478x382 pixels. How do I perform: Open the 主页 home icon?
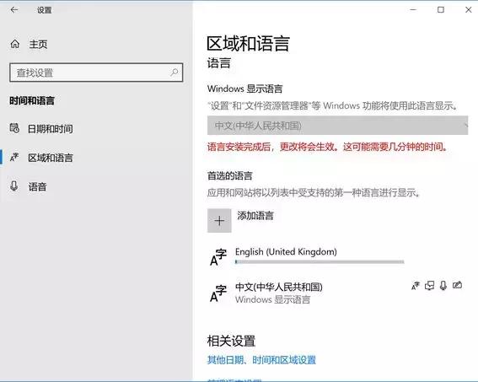pyautogui.click(x=14, y=44)
